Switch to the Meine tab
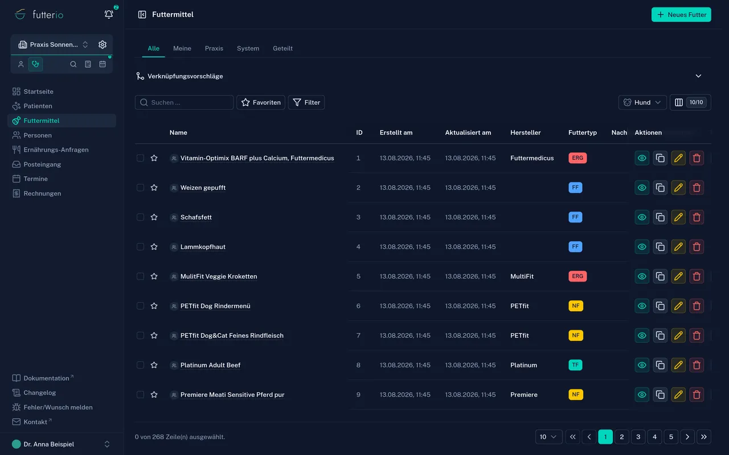This screenshot has width=729, height=455. (182, 48)
